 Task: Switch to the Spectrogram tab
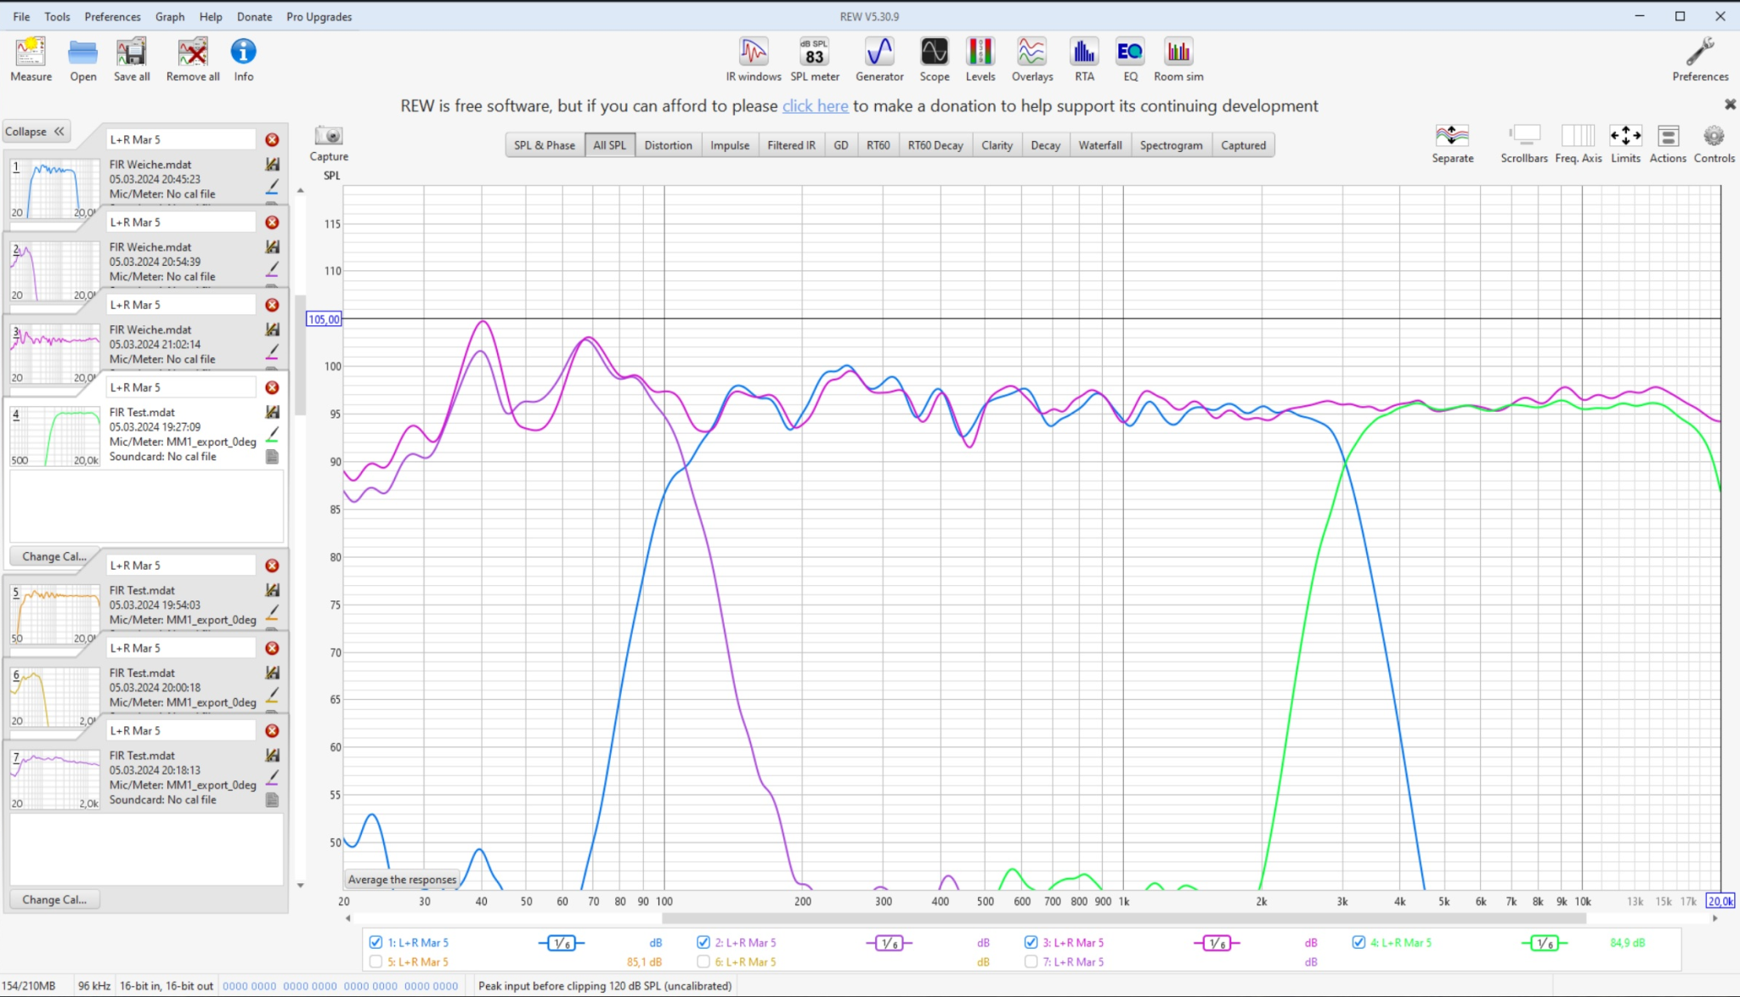(x=1171, y=145)
